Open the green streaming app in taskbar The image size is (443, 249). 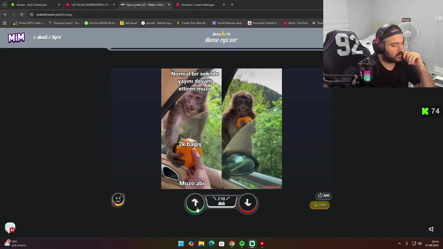252,243
